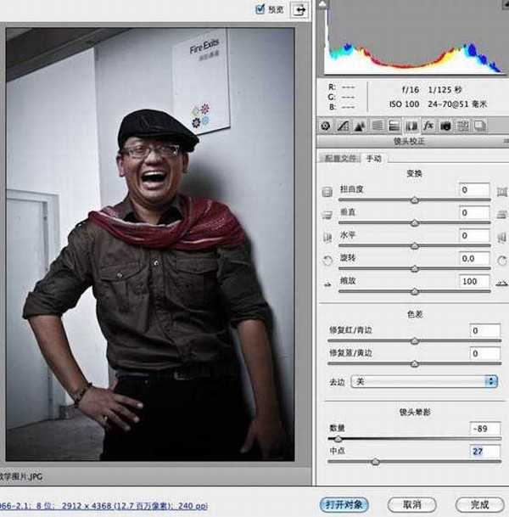
Task: Click the 扭曲度 value field
Action: [x=474, y=190]
